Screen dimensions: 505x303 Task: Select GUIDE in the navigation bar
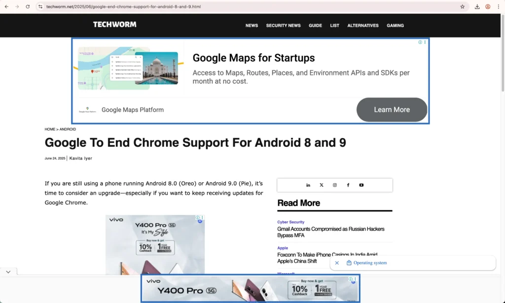(315, 26)
